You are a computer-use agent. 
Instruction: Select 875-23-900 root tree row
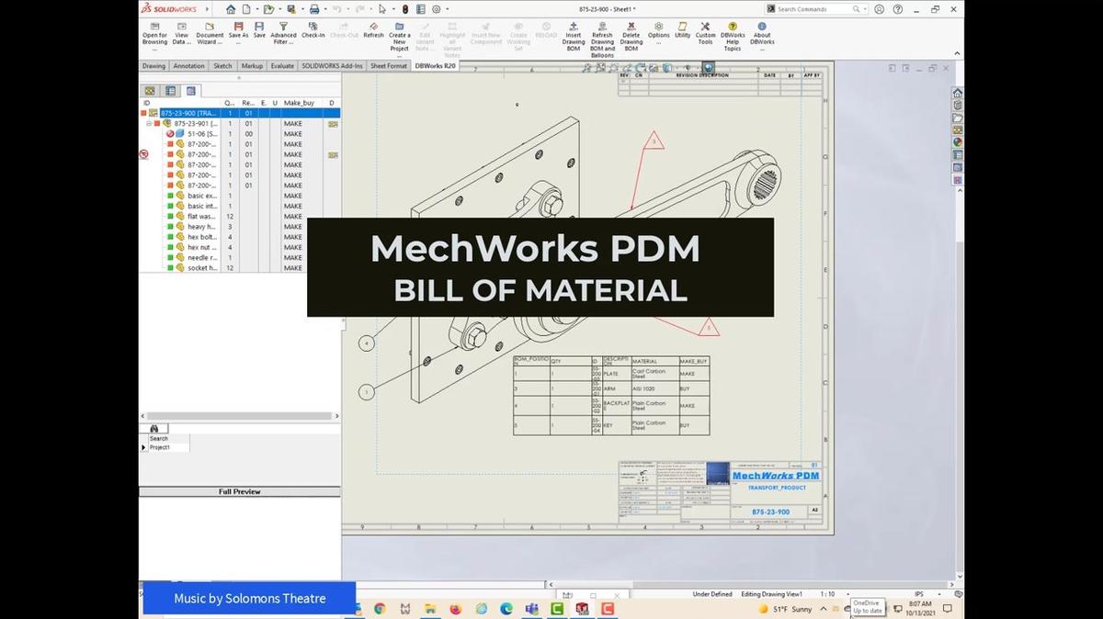[x=240, y=113]
